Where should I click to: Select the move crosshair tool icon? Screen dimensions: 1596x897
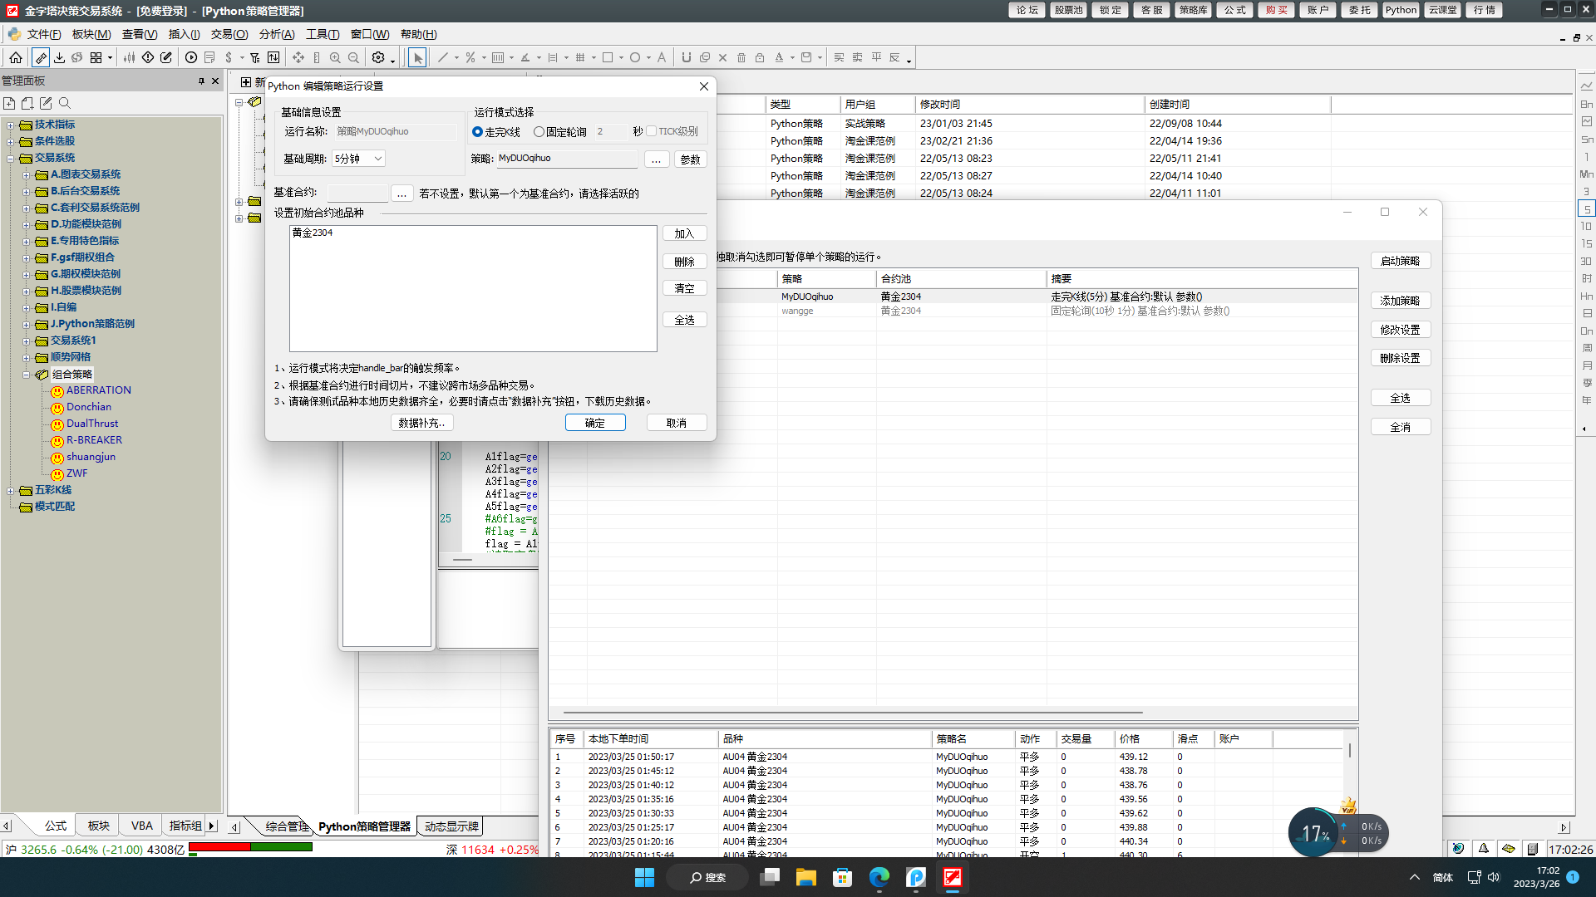coord(298,57)
